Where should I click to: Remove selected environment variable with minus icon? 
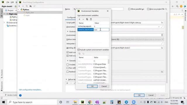click(83, 19)
